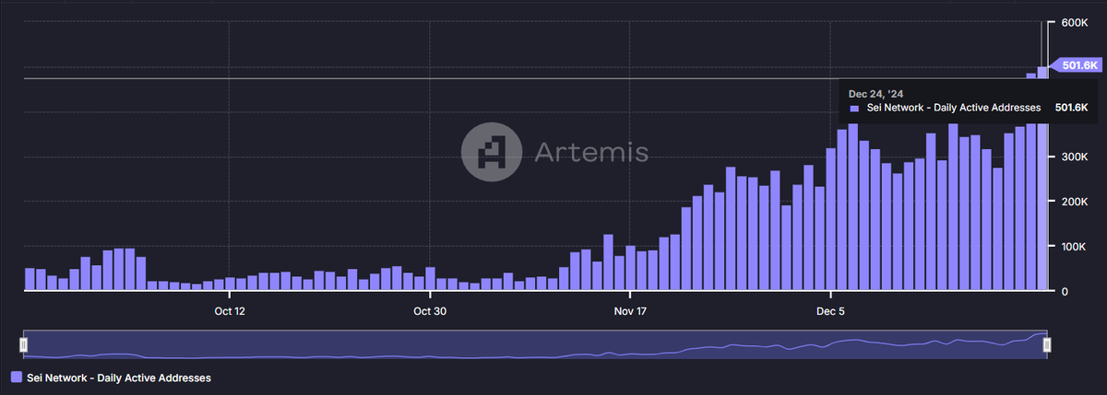Click the Oct 12 x-axis label
1107x395 pixels.
click(x=229, y=311)
